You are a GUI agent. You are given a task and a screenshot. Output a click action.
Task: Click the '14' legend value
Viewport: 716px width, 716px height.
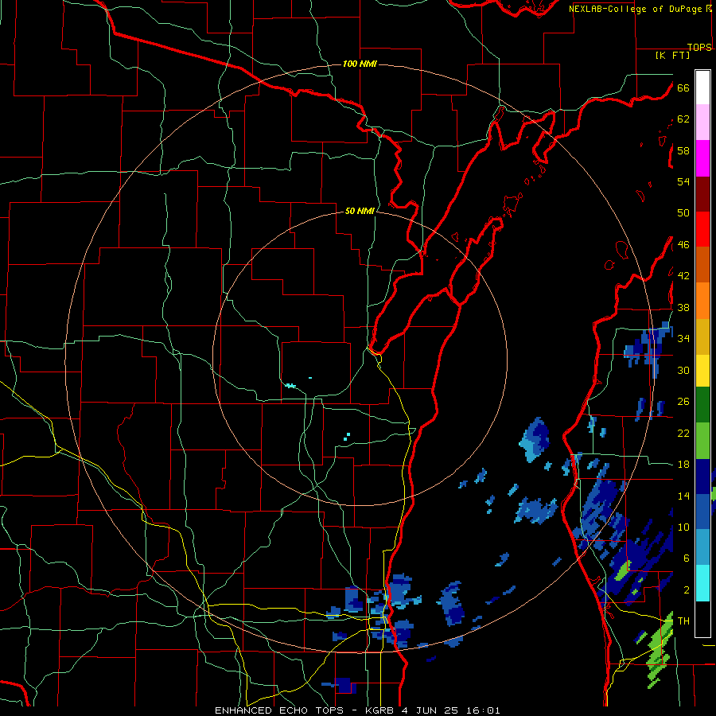pos(683,496)
